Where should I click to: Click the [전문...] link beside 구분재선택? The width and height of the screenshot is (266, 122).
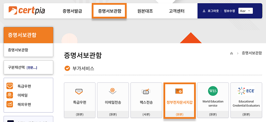point(32,68)
